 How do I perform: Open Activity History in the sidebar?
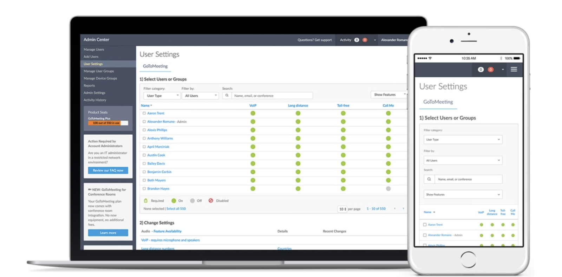pos(95,100)
